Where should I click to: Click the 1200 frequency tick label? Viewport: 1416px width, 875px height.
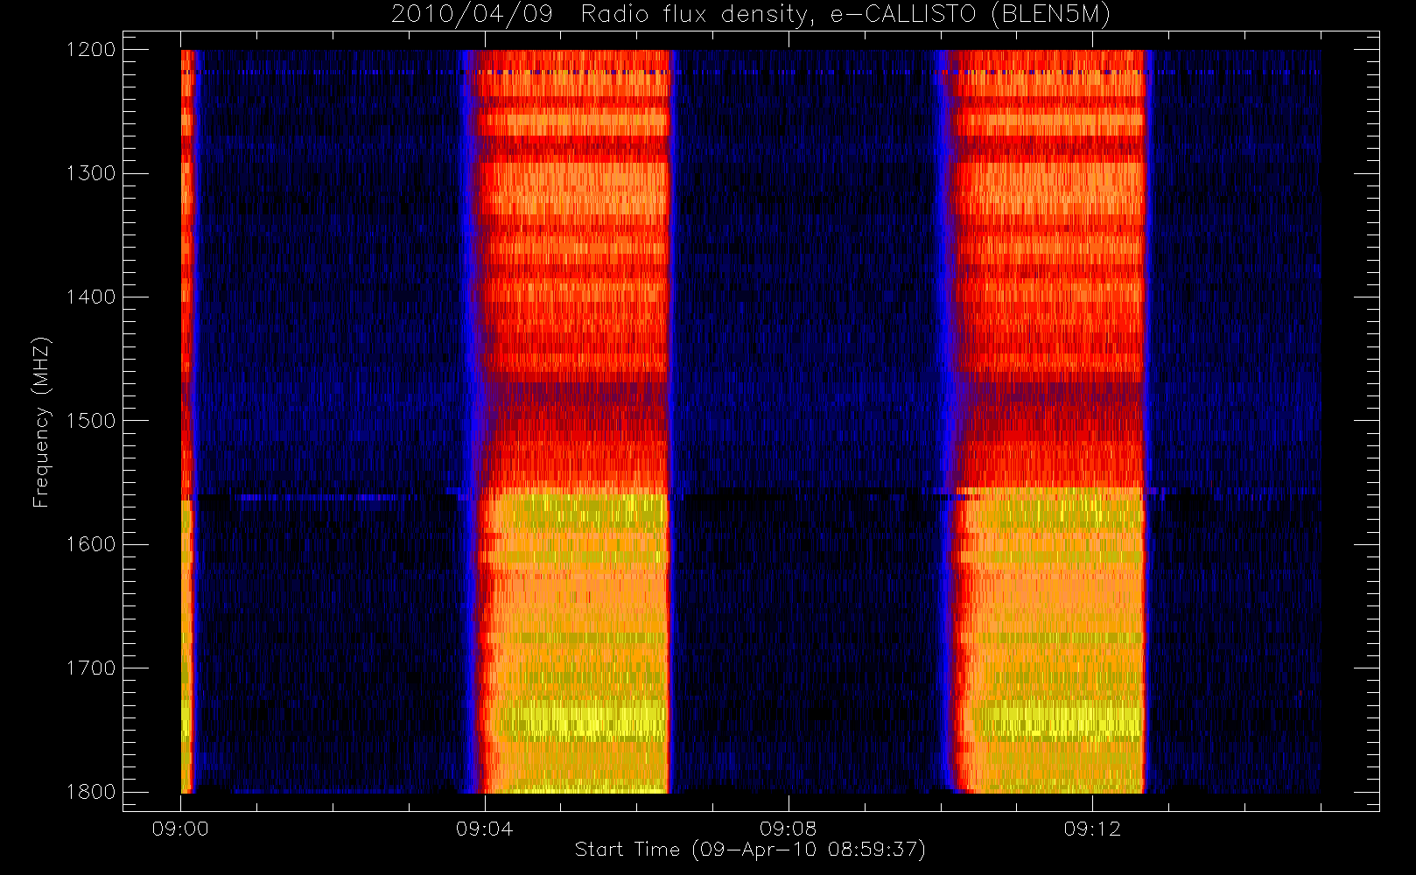tap(92, 50)
